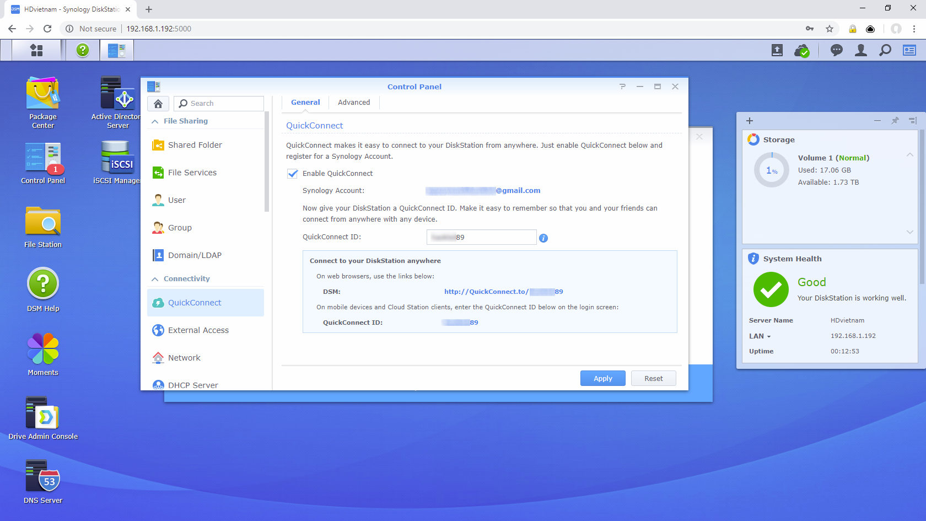Open the QuickConnect.to DSM link
Image resolution: width=926 pixels, height=521 pixels.
[503, 292]
